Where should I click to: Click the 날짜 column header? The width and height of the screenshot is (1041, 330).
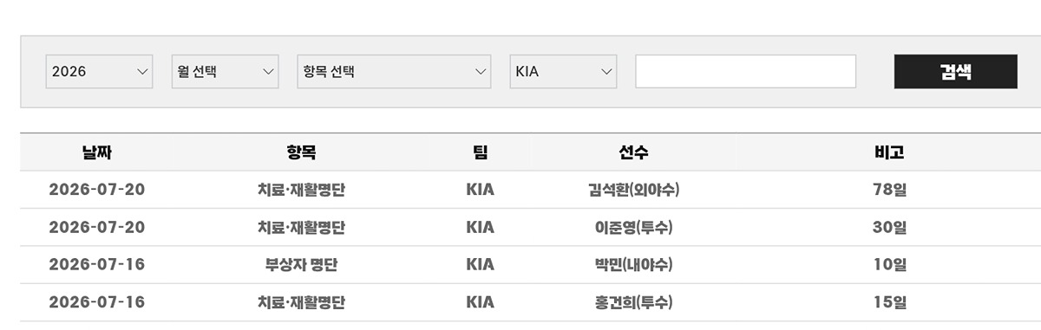(x=96, y=152)
